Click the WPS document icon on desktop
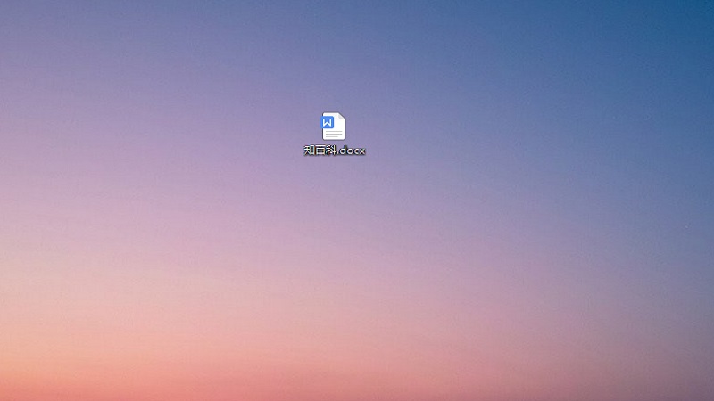714x401 pixels. click(x=334, y=127)
